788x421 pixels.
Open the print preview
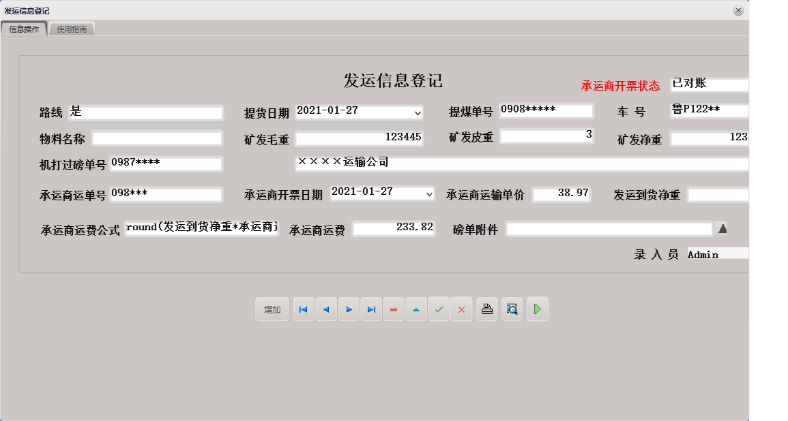pos(512,309)
